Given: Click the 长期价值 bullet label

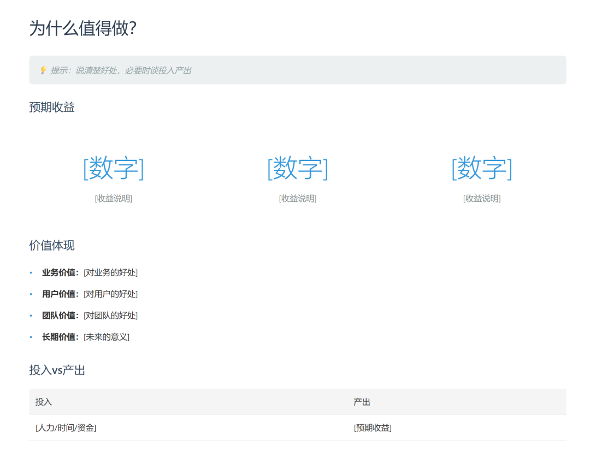Looking at the screenshot, I should pyautogui.click(x=60, y=337).
